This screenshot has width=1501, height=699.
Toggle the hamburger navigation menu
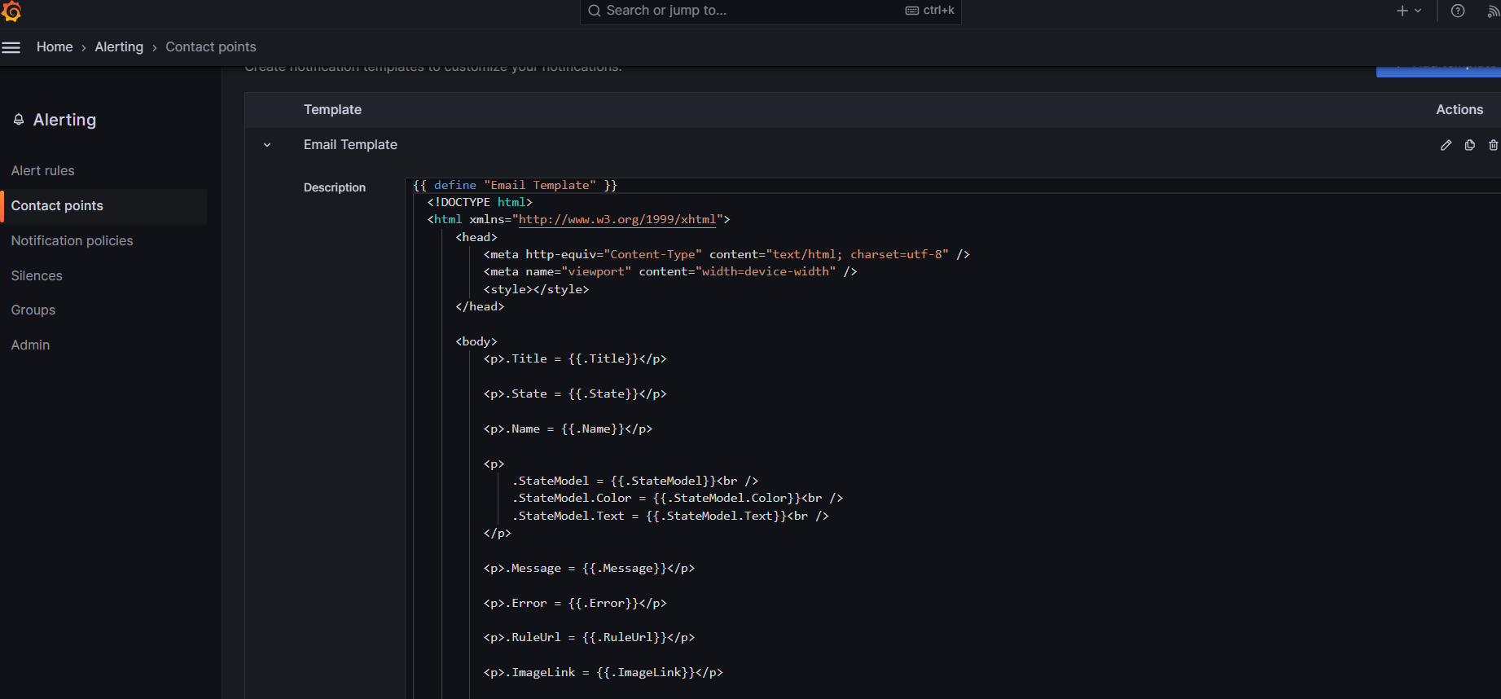tap(11, 47)
